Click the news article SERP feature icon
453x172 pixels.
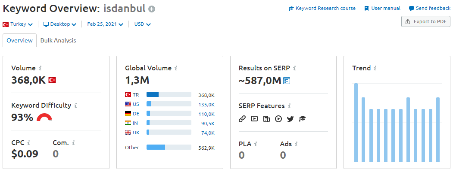266,118
